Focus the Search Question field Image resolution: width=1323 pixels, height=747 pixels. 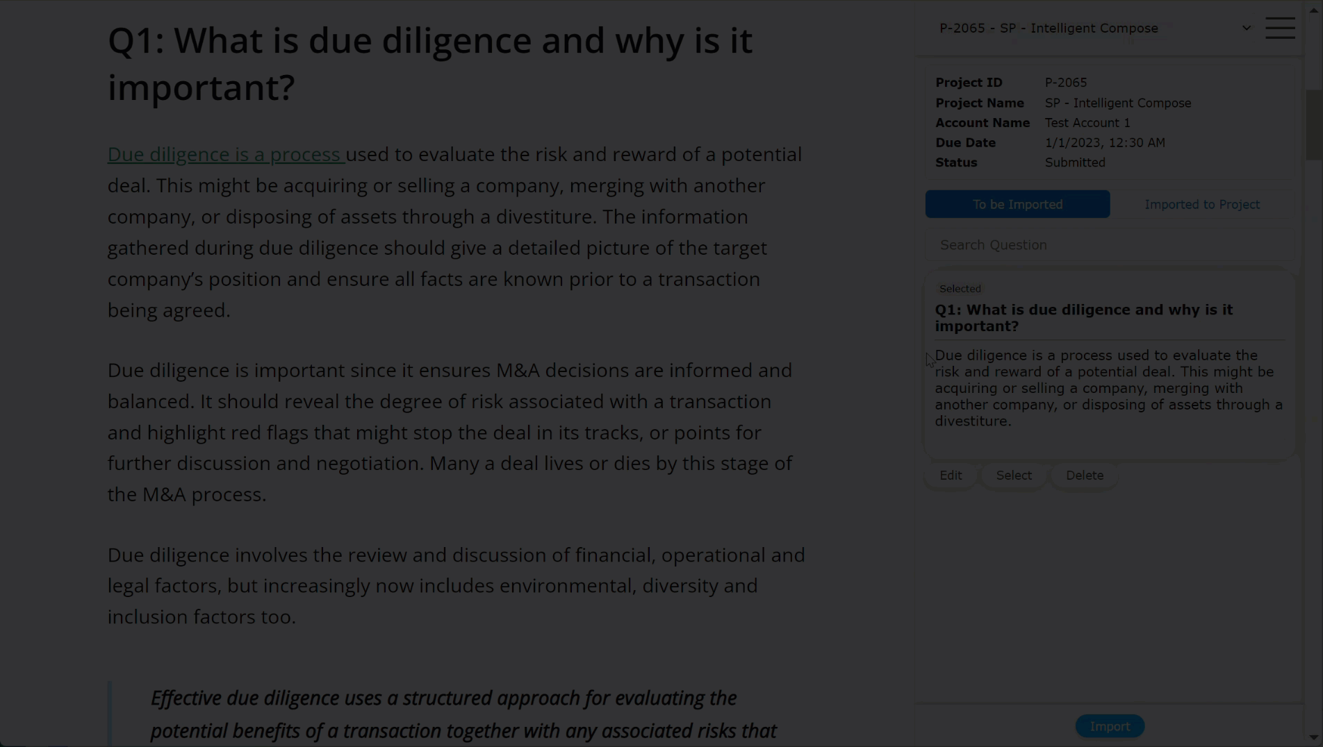(1110, 245)
